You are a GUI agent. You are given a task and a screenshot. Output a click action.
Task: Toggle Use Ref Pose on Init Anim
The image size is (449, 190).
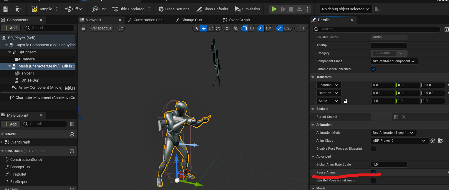pyautogui.click(x=373, y=180)
